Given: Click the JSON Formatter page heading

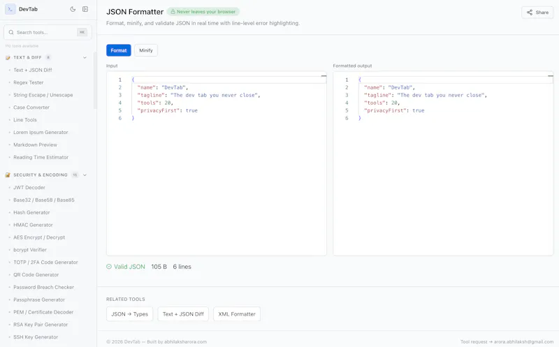Looking at the screenshot, I should click(135, 12).
